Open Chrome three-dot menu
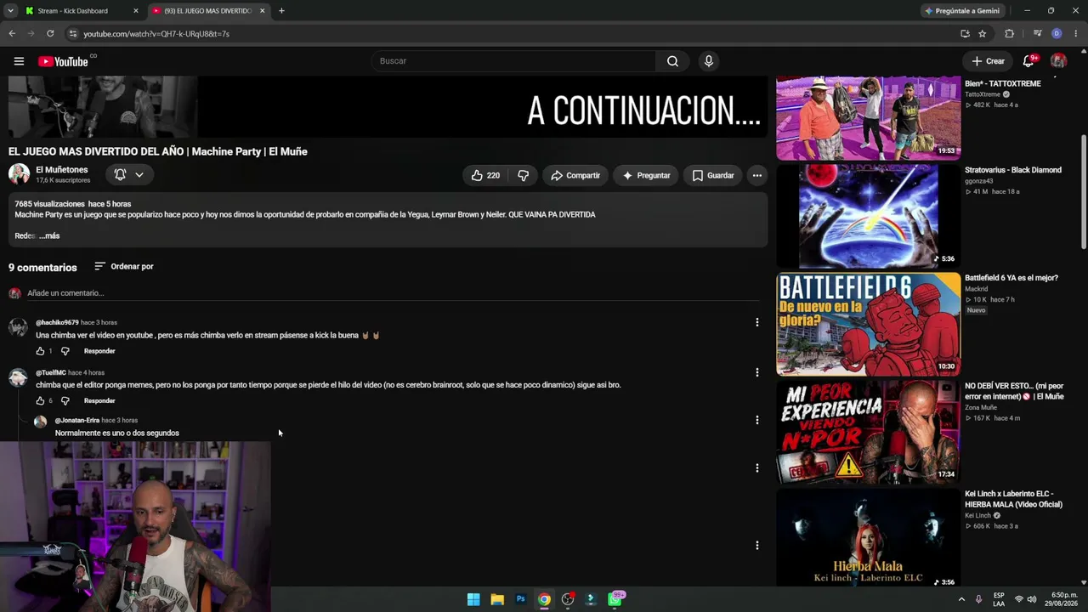Viewport: 1088px width, 612px height. 1075,34
